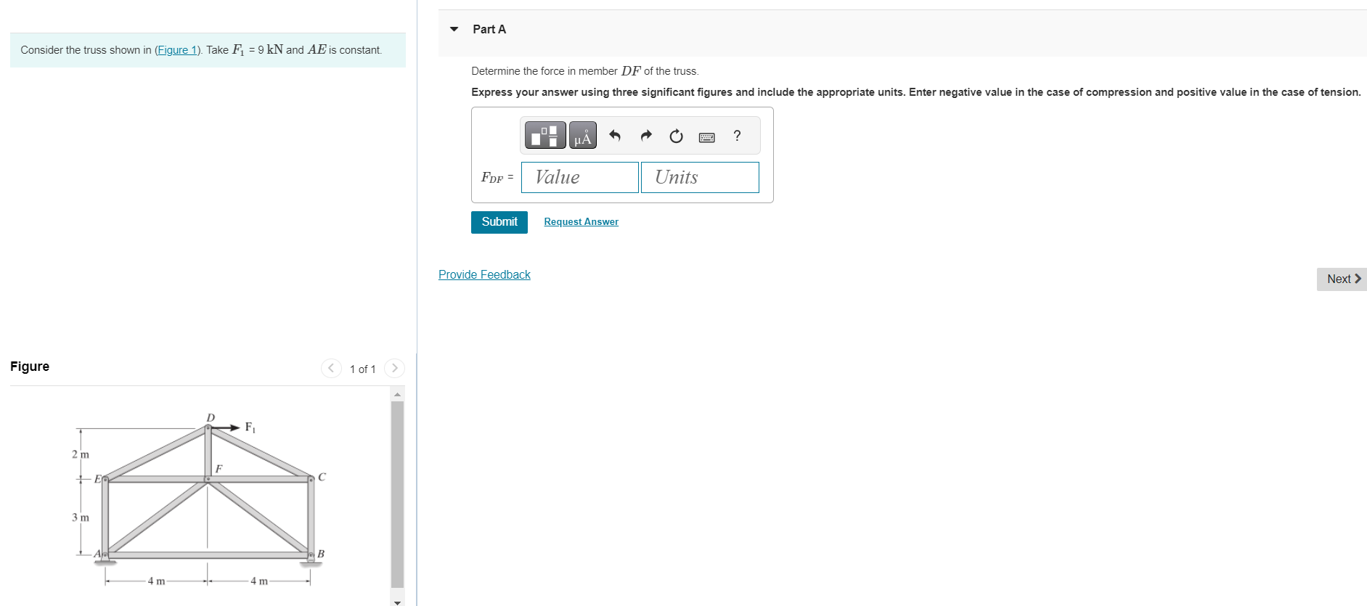Click the Value input field
This screenshot has width=1367, height=606.
pos(580,177)
